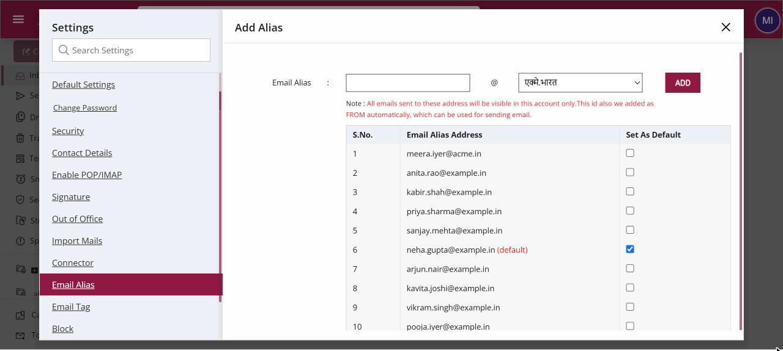Open the Block settings entry
783x351 pixels.
tap(62, 328)
